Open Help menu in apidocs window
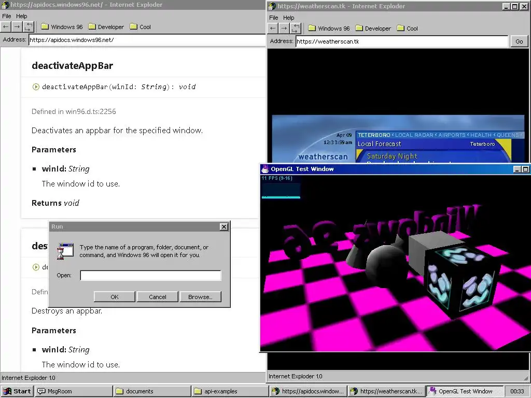531x398 pixels. click(x=22, y=16)
